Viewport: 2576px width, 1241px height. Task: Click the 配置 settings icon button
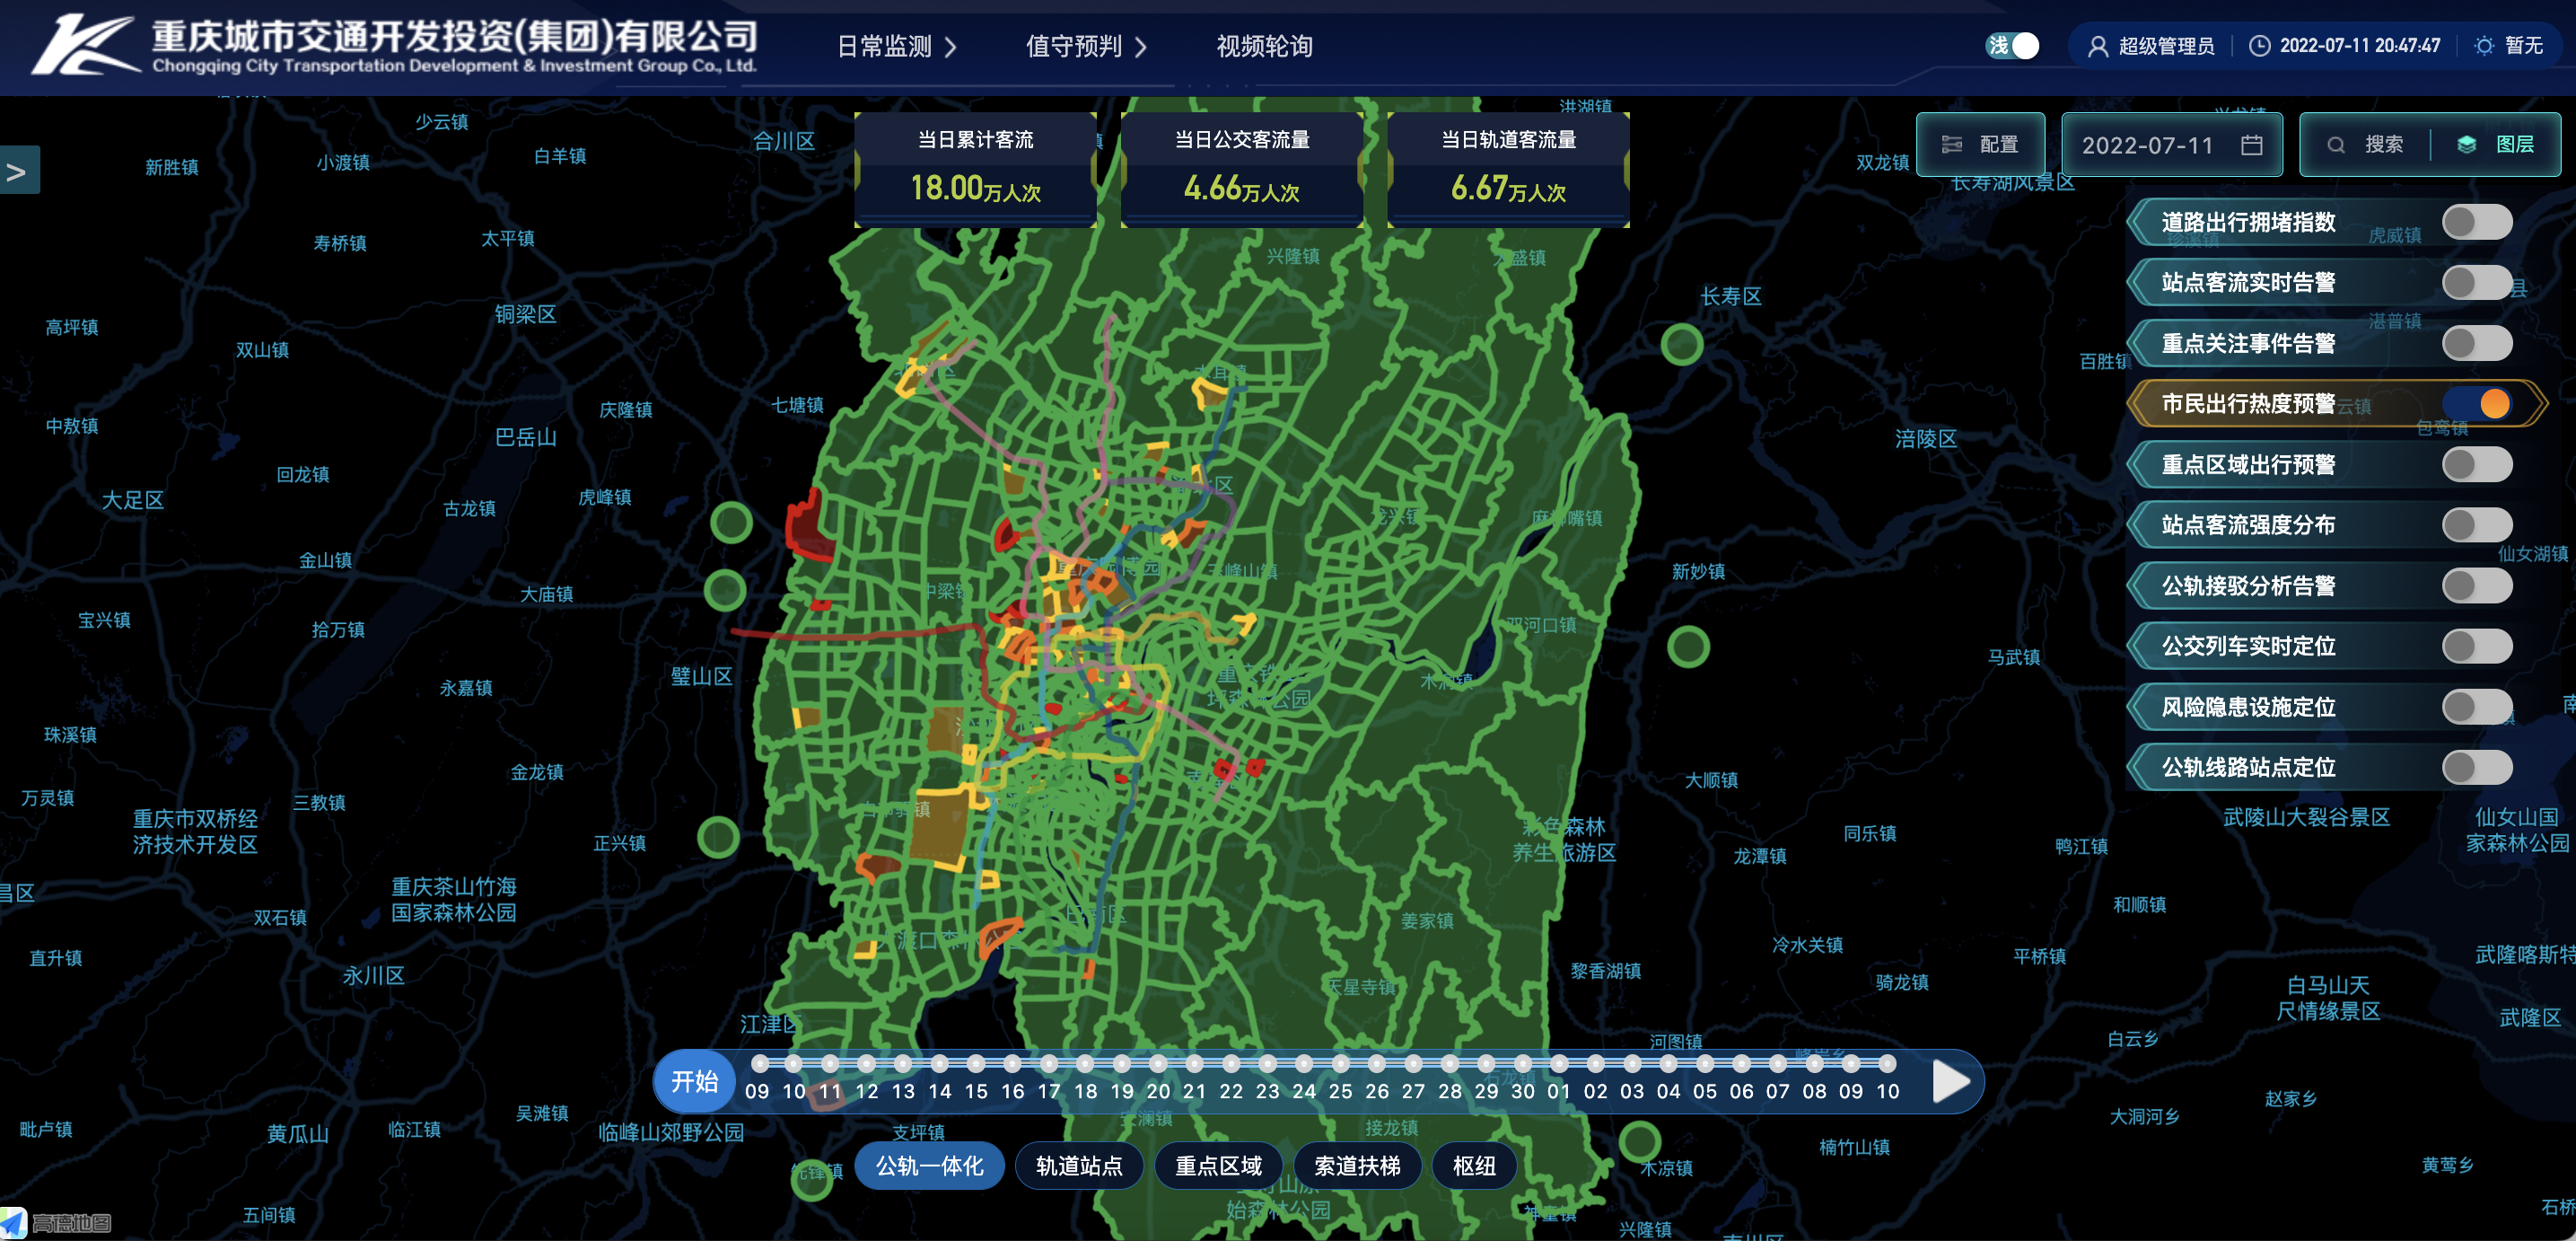[x=1952, y=145]
